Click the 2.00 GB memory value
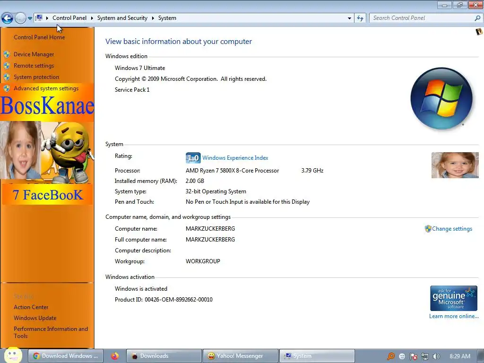The width and height of the screenshot is (484, 363). [195, 181]
